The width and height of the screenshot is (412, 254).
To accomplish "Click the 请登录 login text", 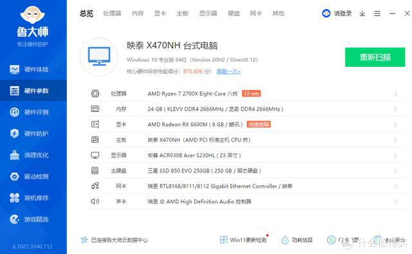I will click(342, 14).
